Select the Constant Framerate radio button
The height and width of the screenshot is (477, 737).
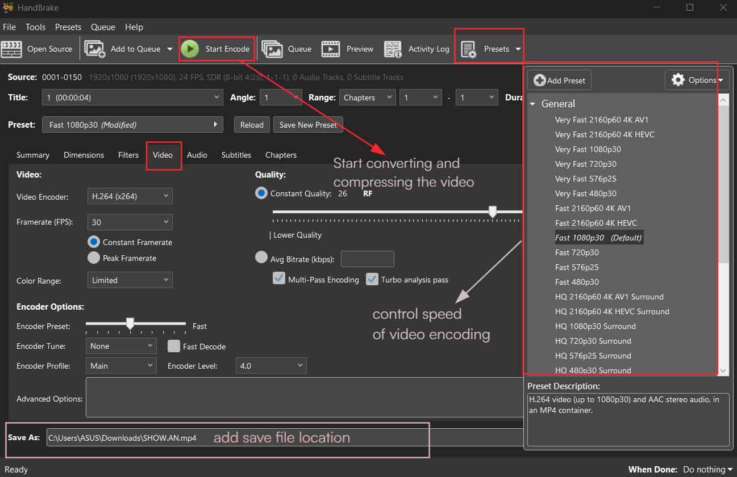94,242
